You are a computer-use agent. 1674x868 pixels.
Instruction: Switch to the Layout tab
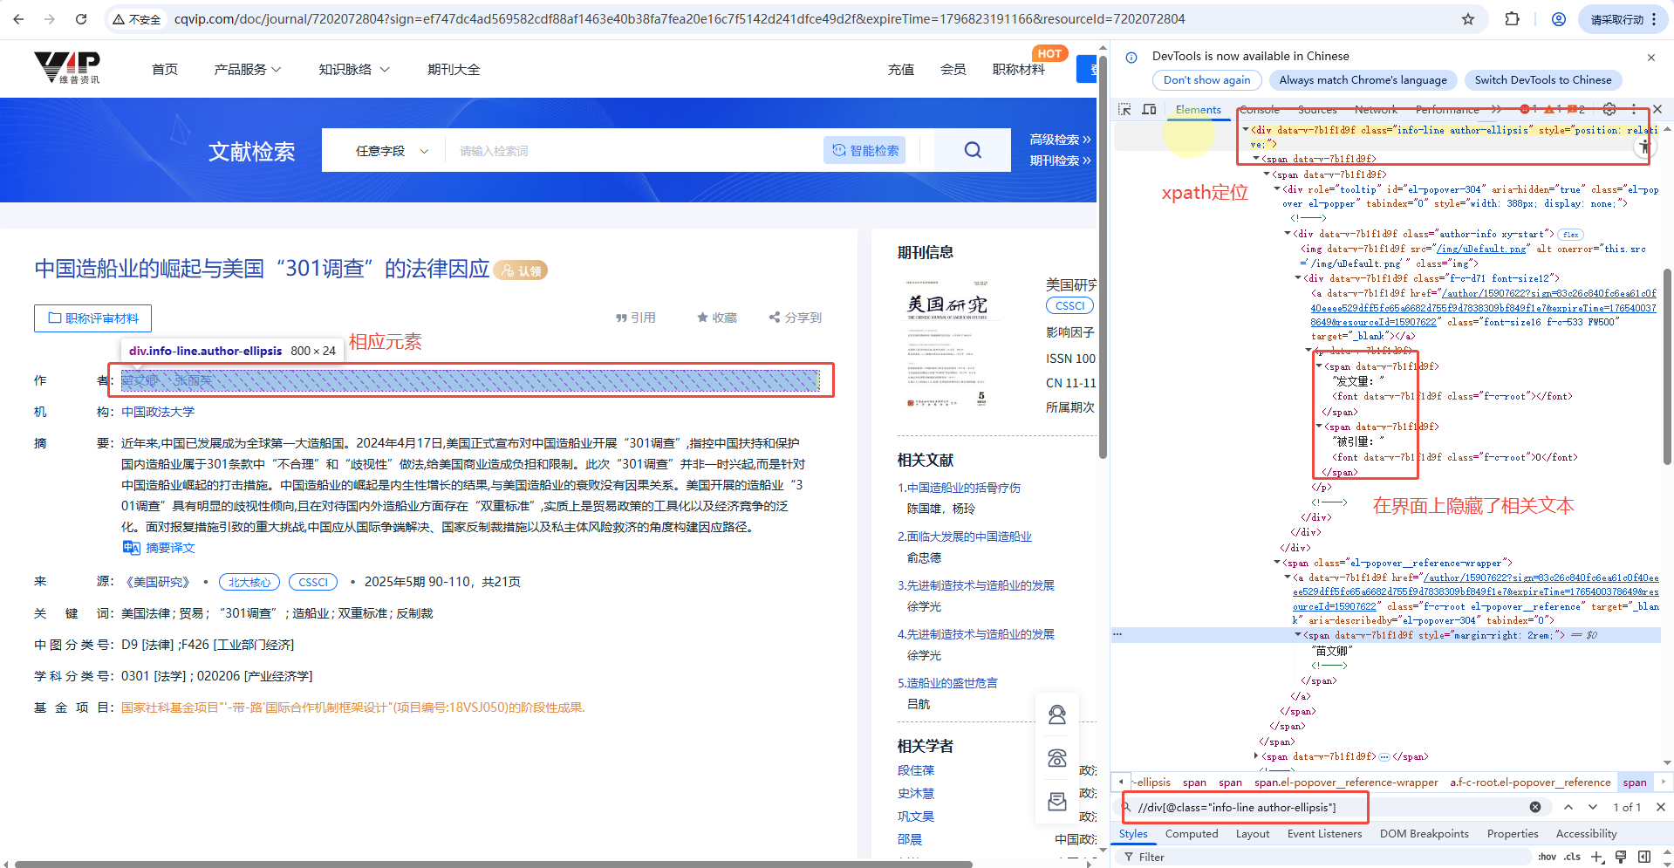(1253, 833)
